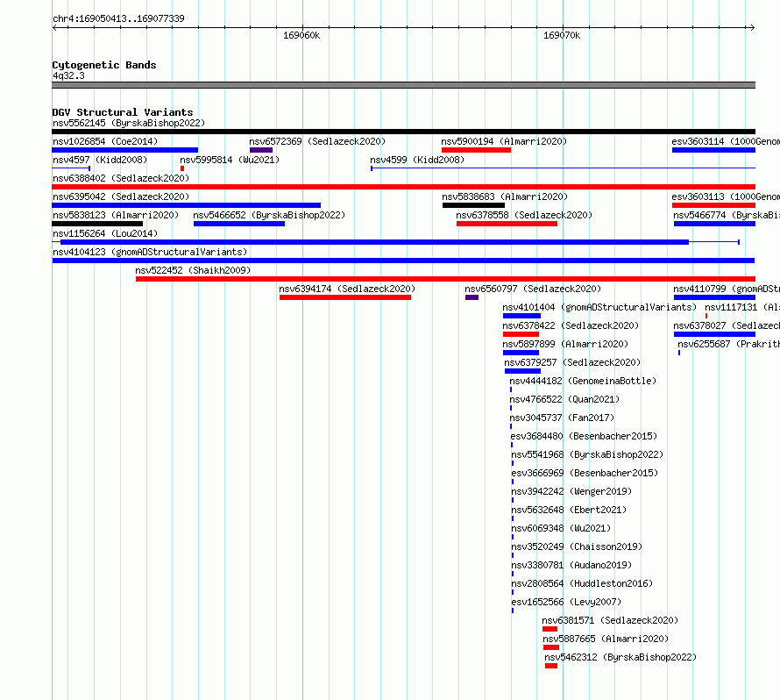Click nsv5466774 variant label
Image resolution: width=780 pixels, height=700 pixels.
[x=727, y=215]
